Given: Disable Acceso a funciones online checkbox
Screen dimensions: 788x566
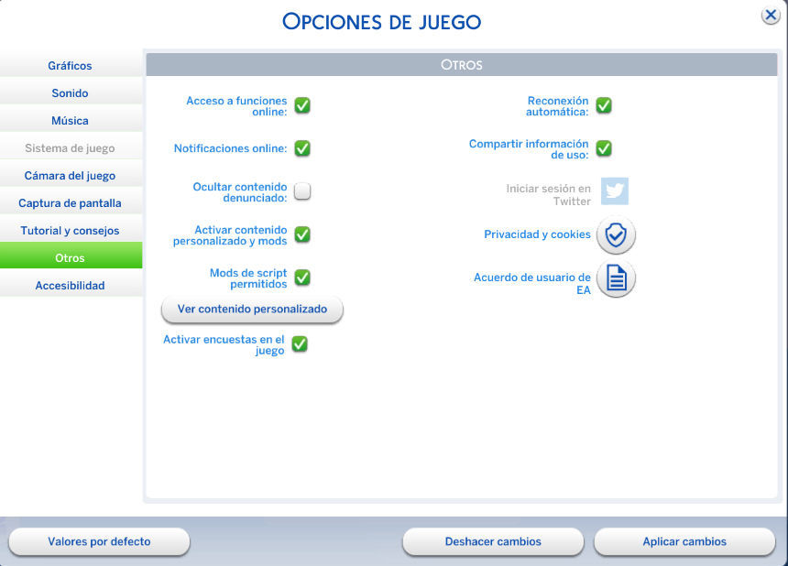Looking at the screenshot, I should [x=302, y=105].
